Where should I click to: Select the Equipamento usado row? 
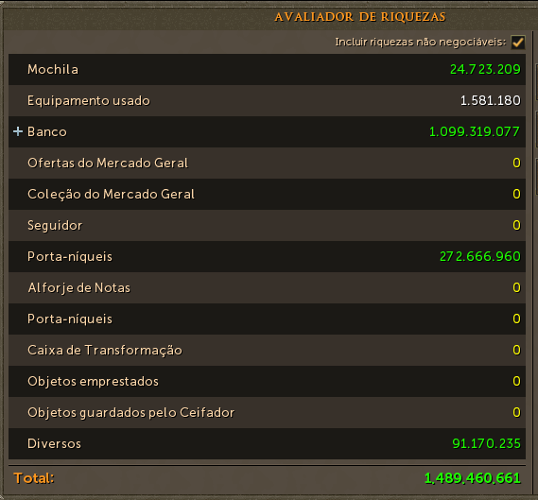(x=267, y=100)
